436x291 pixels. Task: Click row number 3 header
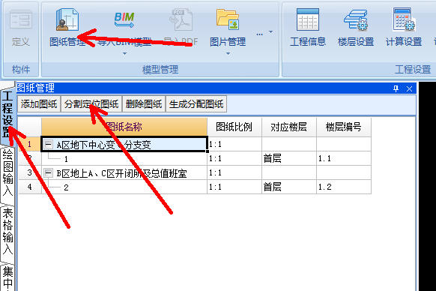(30, 172)
